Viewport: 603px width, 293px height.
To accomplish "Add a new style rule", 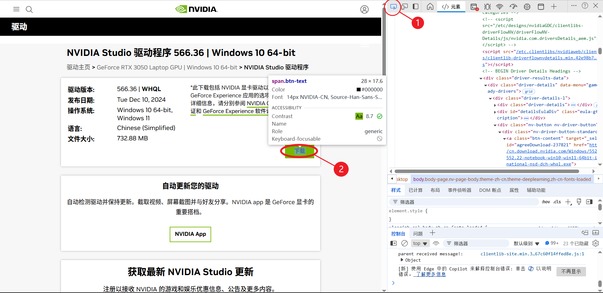I will (x=568, y=202).
